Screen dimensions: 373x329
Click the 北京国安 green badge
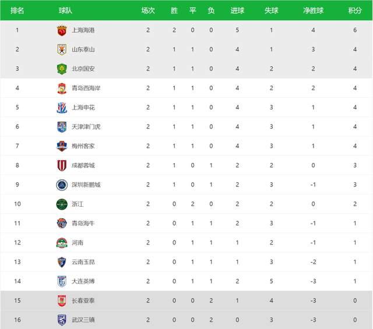coord(62,69)
